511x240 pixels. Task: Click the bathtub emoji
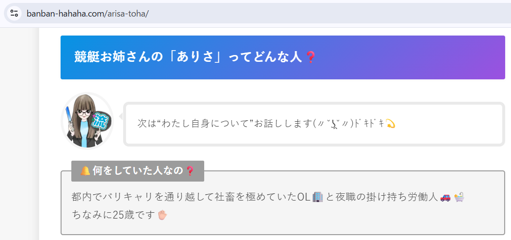tap(459, 197)
